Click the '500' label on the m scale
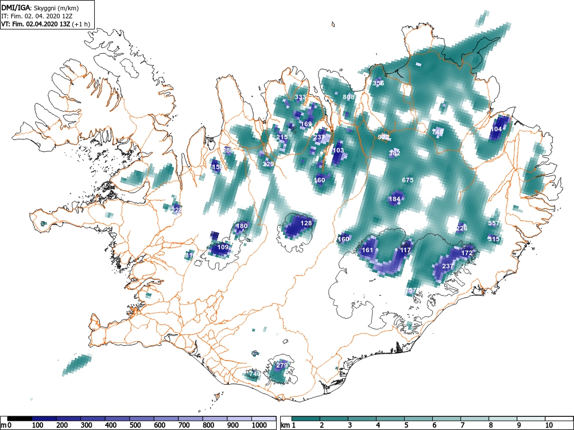This screenshot has width=574, height=430. tap(135, 425)
